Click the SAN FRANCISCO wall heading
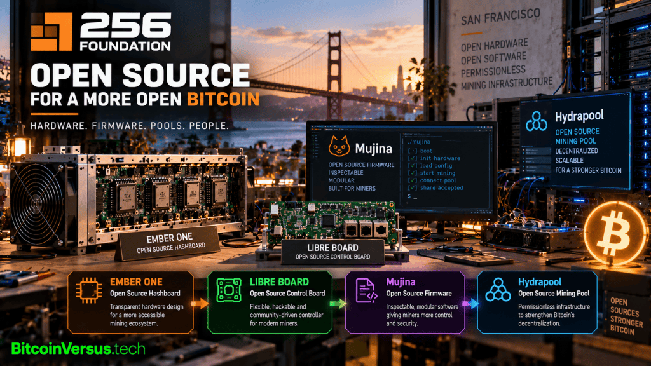Image resolution: width=651 pixels, height=366 pixels. 501,17
